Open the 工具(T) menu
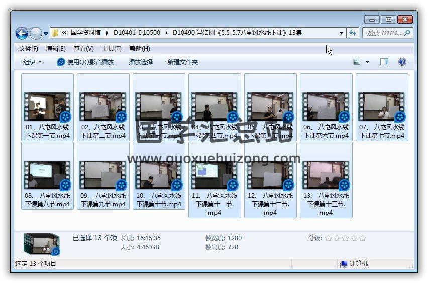 (112, 49)
